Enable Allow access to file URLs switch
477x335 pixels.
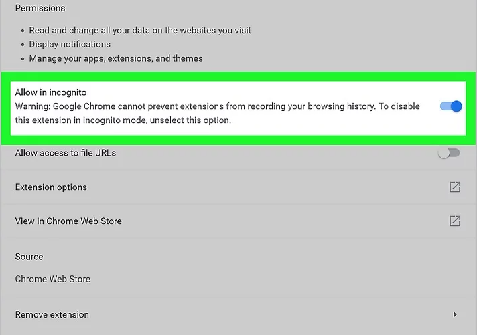click(449, 153)
